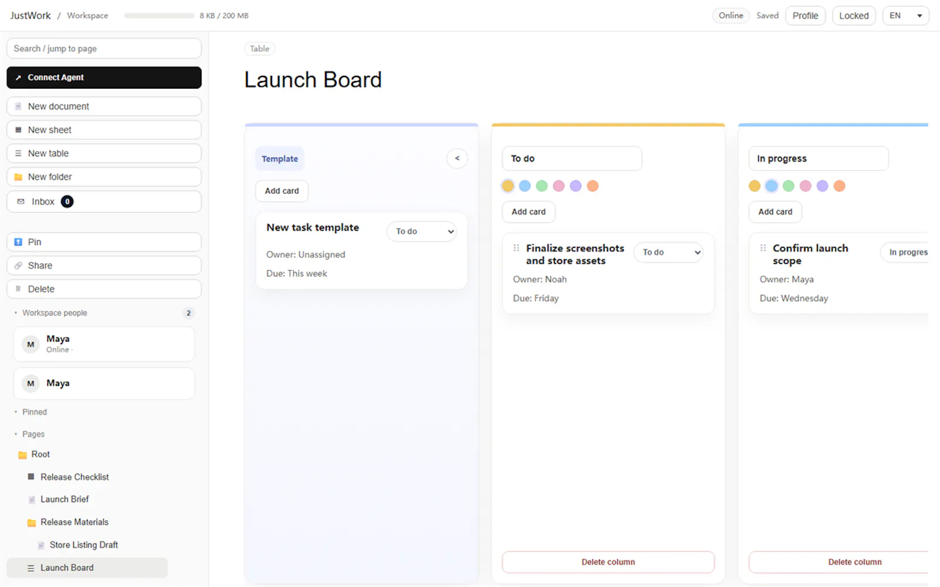The width and height of the screenshot is (940, 587).
Task: Select Launch Board in the pages tree
Action: [x=87, y=568]
